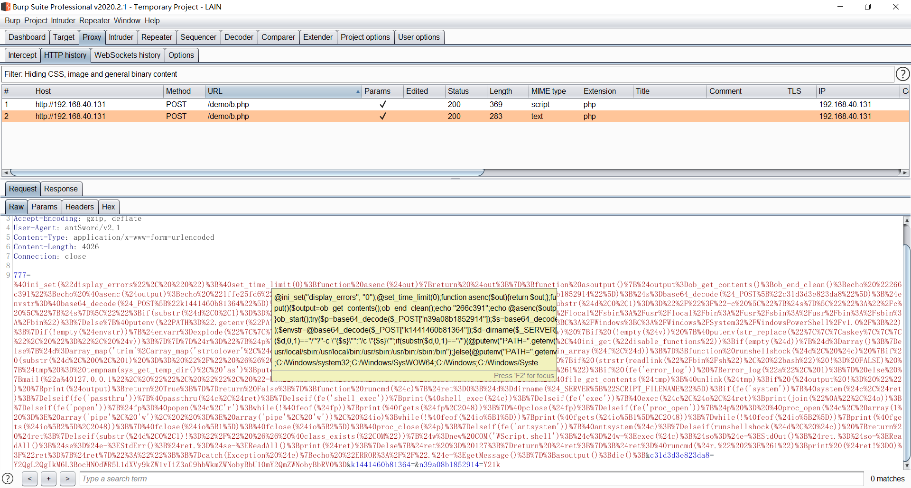Sort history by Edited column header

[x=424, y=91]
